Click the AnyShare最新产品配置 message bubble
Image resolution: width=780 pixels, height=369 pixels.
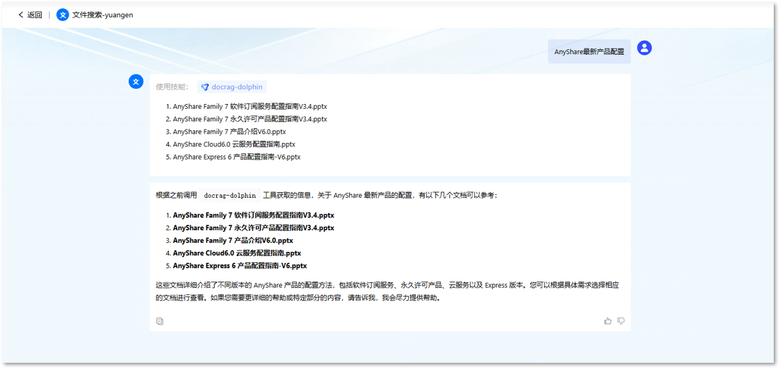(590, 51)
